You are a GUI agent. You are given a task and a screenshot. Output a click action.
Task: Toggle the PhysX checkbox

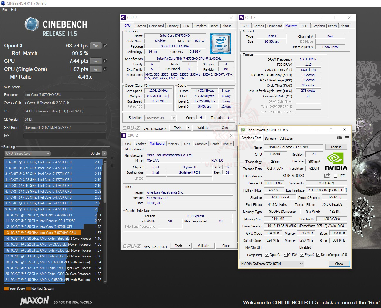[302, 255]
